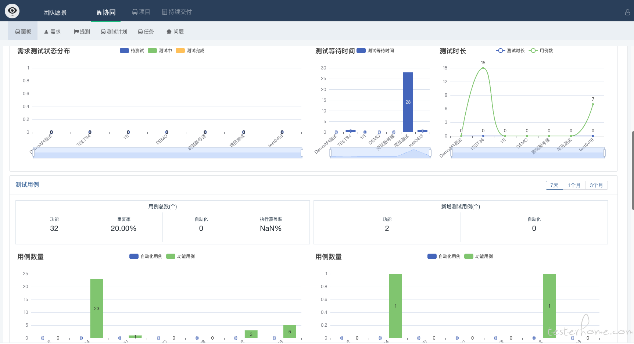The height and width of the screenshot is (344, 634).
Task: Select the 3个月 time range
Action: (x=596, y=185)
